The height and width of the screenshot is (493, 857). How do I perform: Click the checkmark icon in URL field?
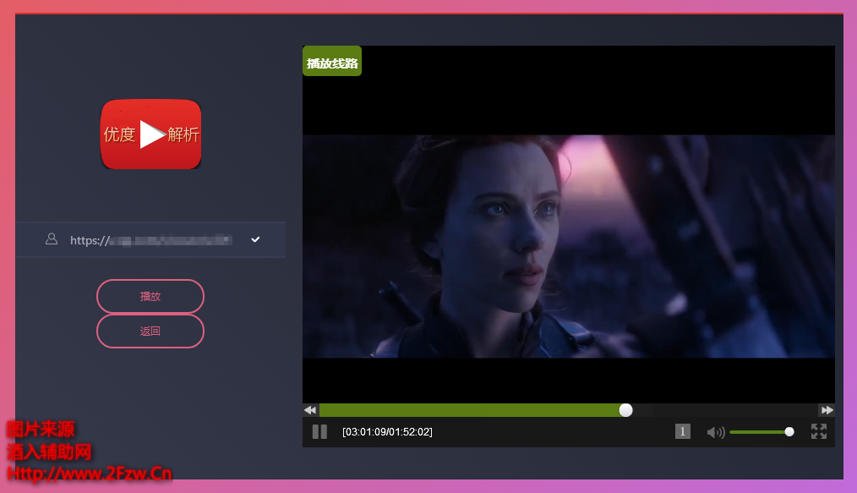coord(255,239)
